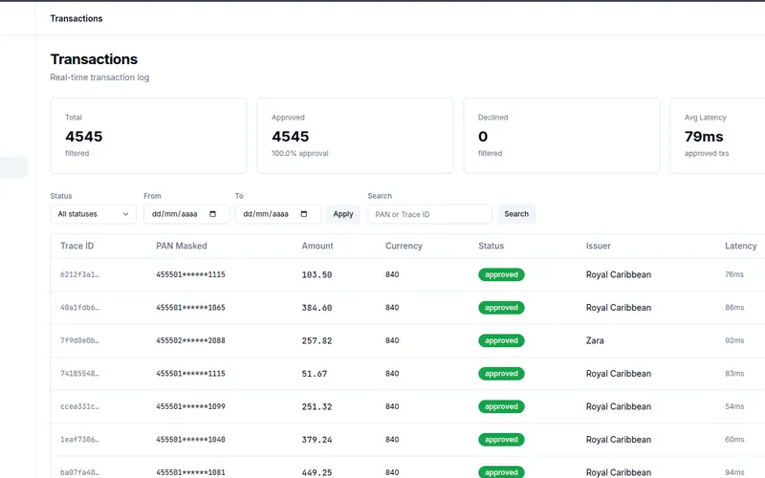Screen dimensions: 765x478
Task: Click the amount 384.60
Action: [x=317, y=308]
